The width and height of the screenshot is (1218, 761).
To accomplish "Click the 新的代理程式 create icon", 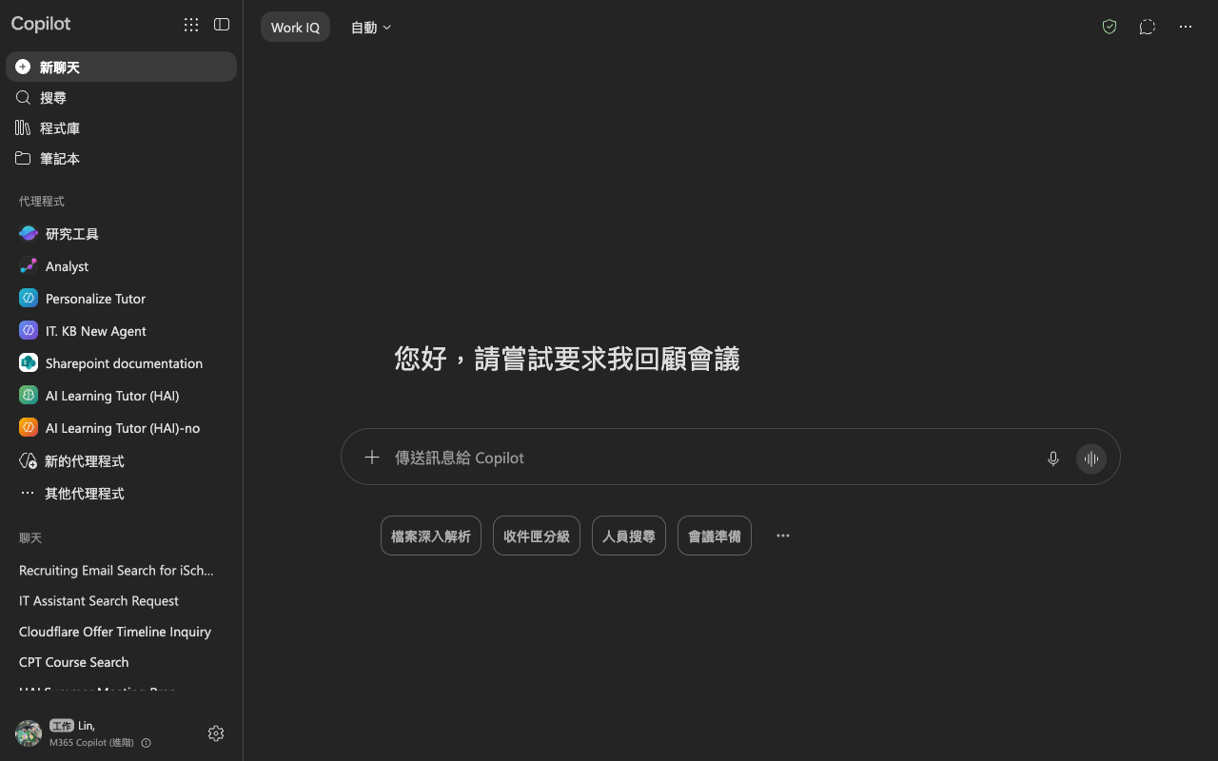I will click(x=29, y=460).
